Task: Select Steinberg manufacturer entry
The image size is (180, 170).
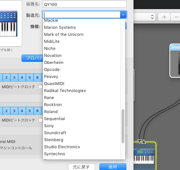Action: 82,140
